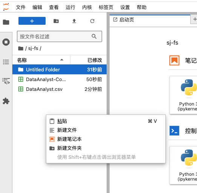Open the table of contents sidebar
197x193 pixels.
[6, 62]
